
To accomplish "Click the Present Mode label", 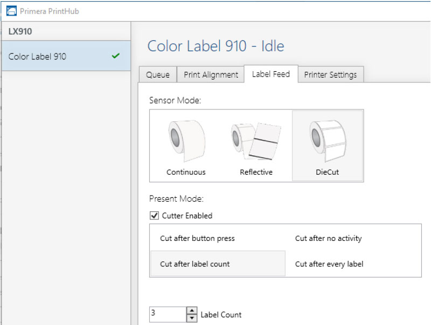I will click(x=176, y=198).
